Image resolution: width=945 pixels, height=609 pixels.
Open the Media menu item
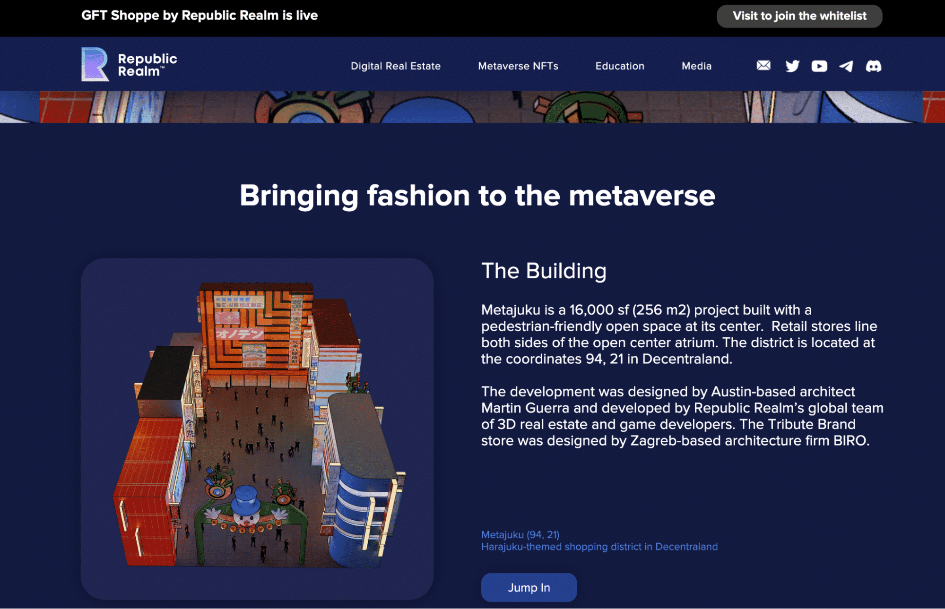[x=696, y=66]
